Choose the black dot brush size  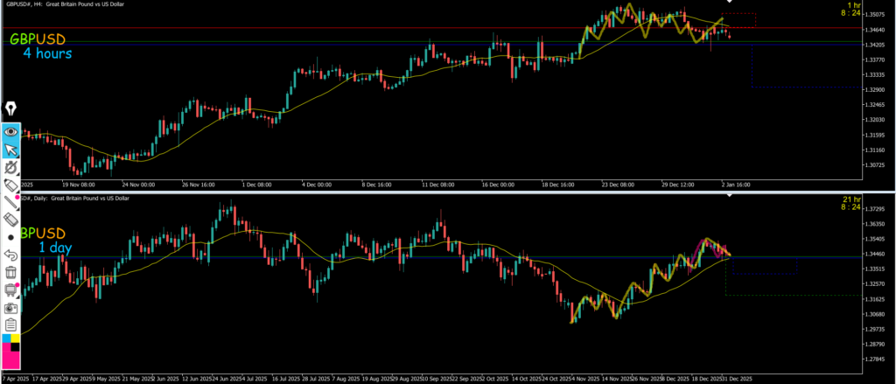[11, 237]
